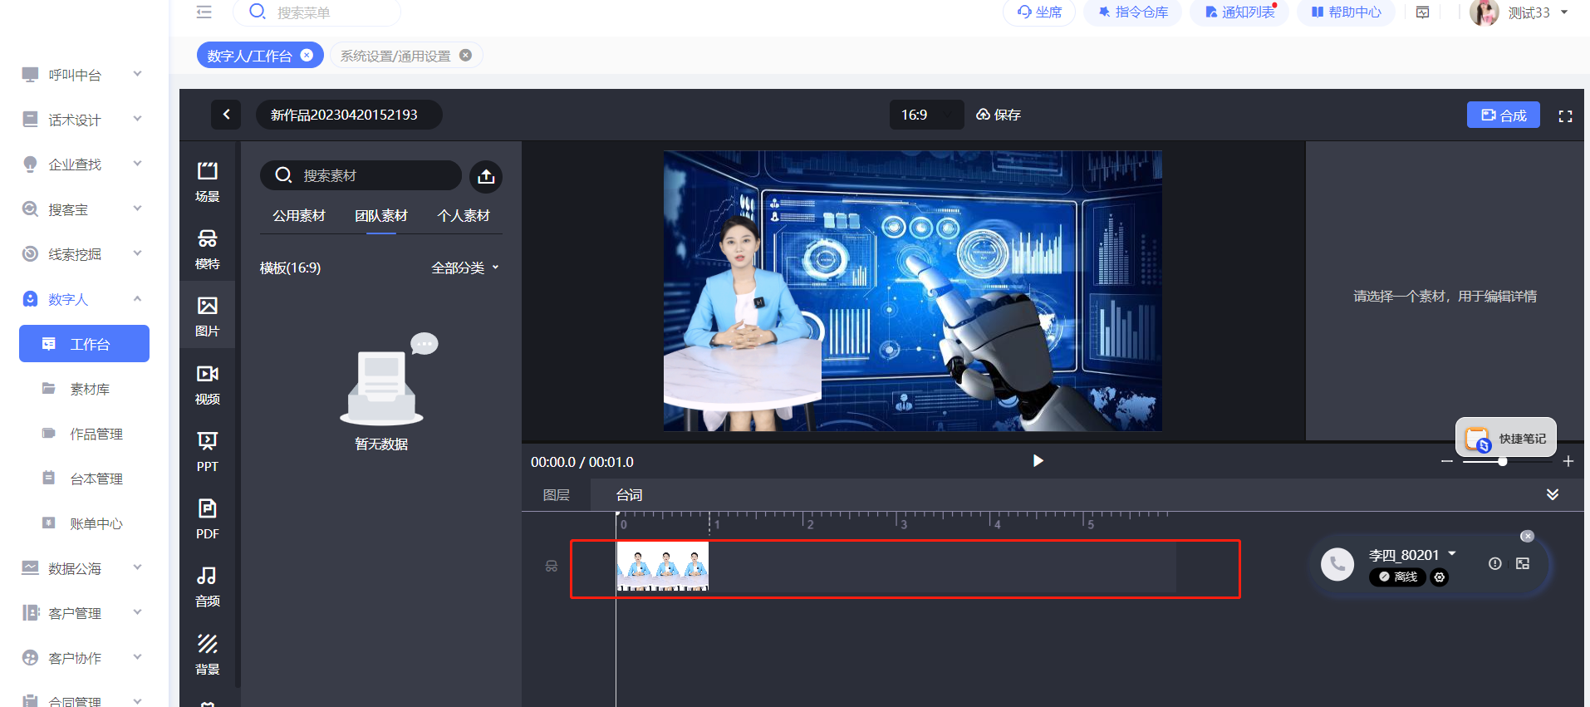Viewport: 1590px width, 707px height.
Task: Switch to the 个人素材 tab
Action: [464, 216]
